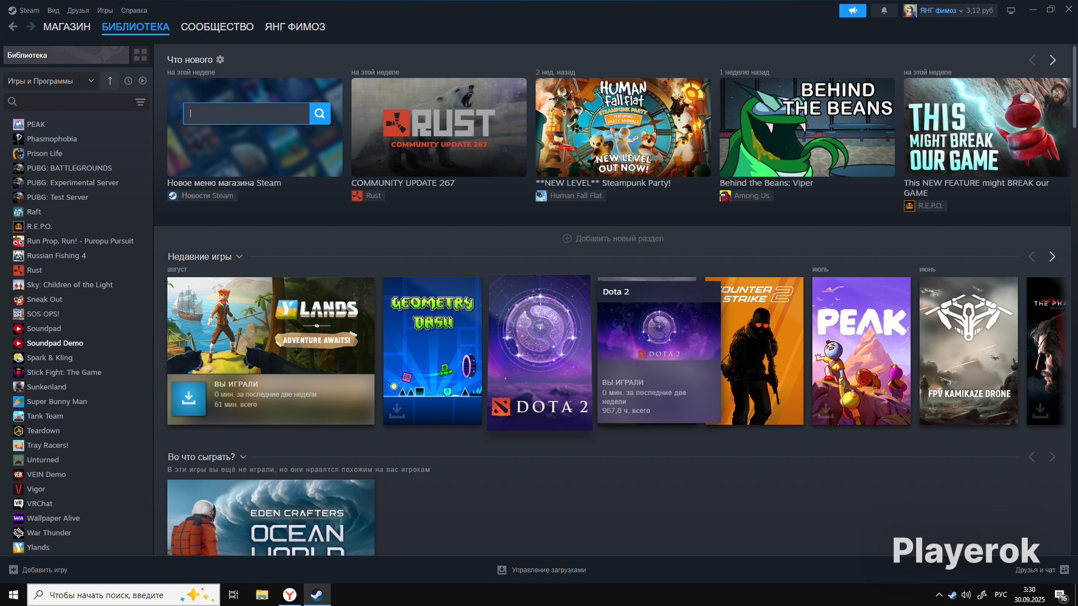Open the notifications bell
The width and height of the screenshot is (1078, 606).
click(x=884, y=10)
